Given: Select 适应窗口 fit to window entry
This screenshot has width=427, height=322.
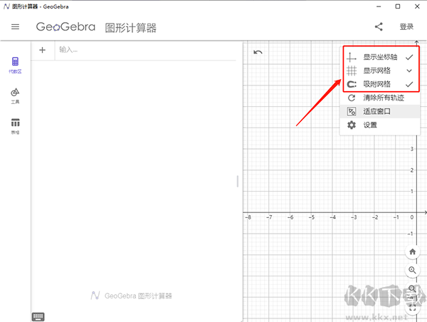Looking at the screenshot, I should point(381,112).
